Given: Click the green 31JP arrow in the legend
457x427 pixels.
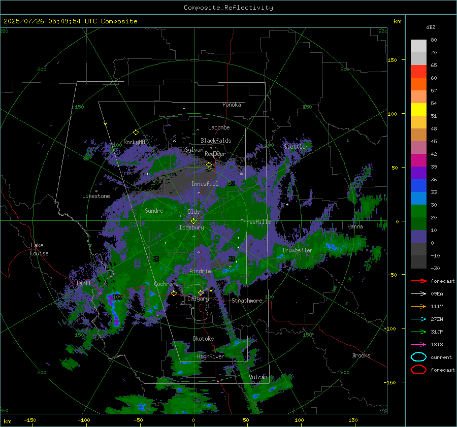Looking at the screenshot, I should (418, 332).
